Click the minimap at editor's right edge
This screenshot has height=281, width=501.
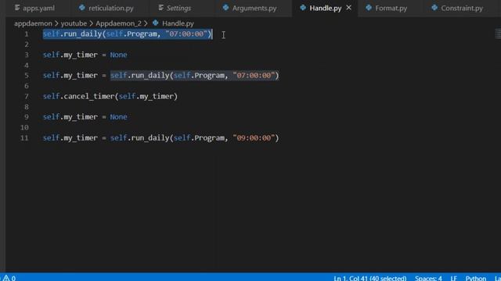[498, 34]
